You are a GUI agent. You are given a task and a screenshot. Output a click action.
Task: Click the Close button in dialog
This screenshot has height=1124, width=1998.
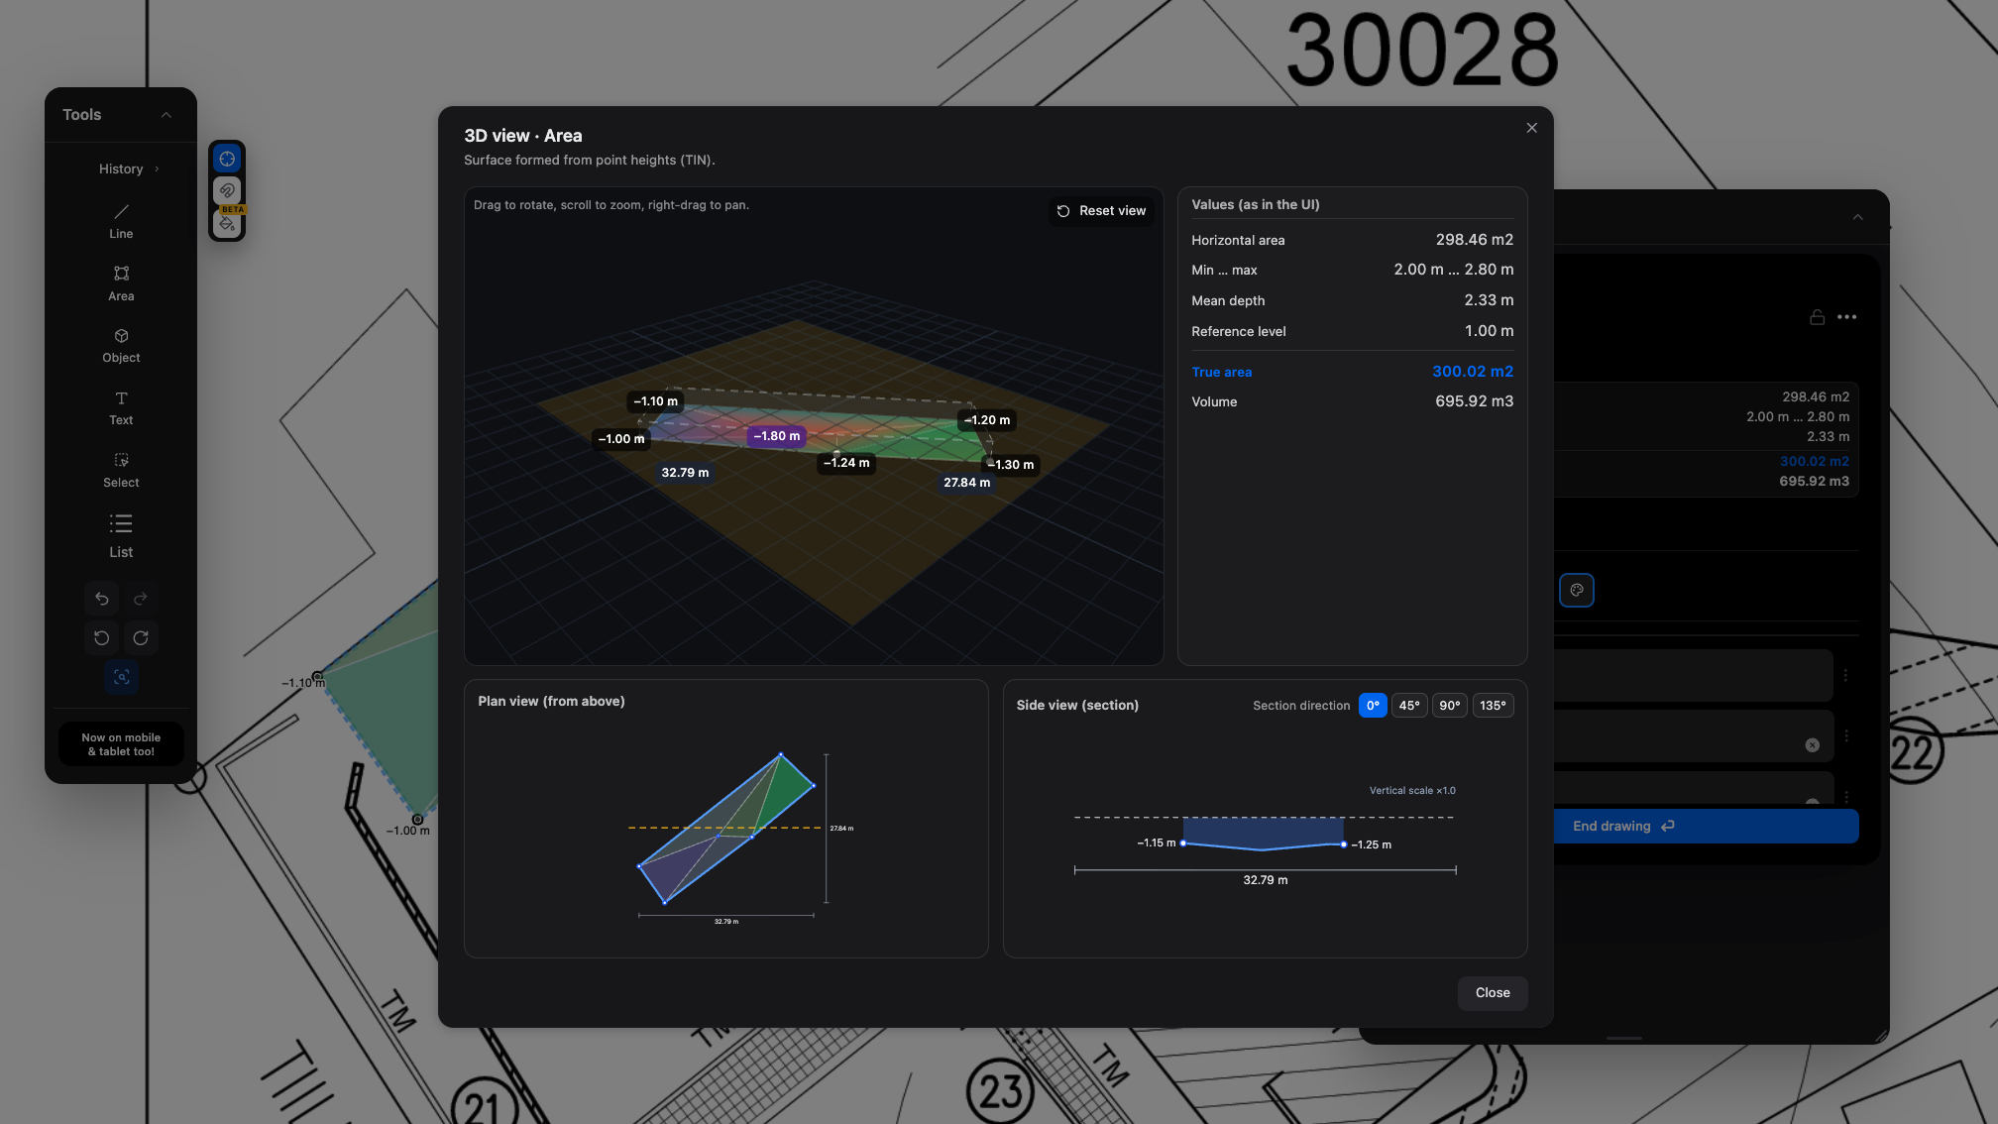(1493, 993)
